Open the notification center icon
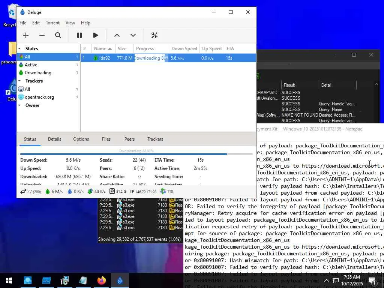The width and height of the screenshot is (384, 288). pyautogui.click(x=372, y=280)
